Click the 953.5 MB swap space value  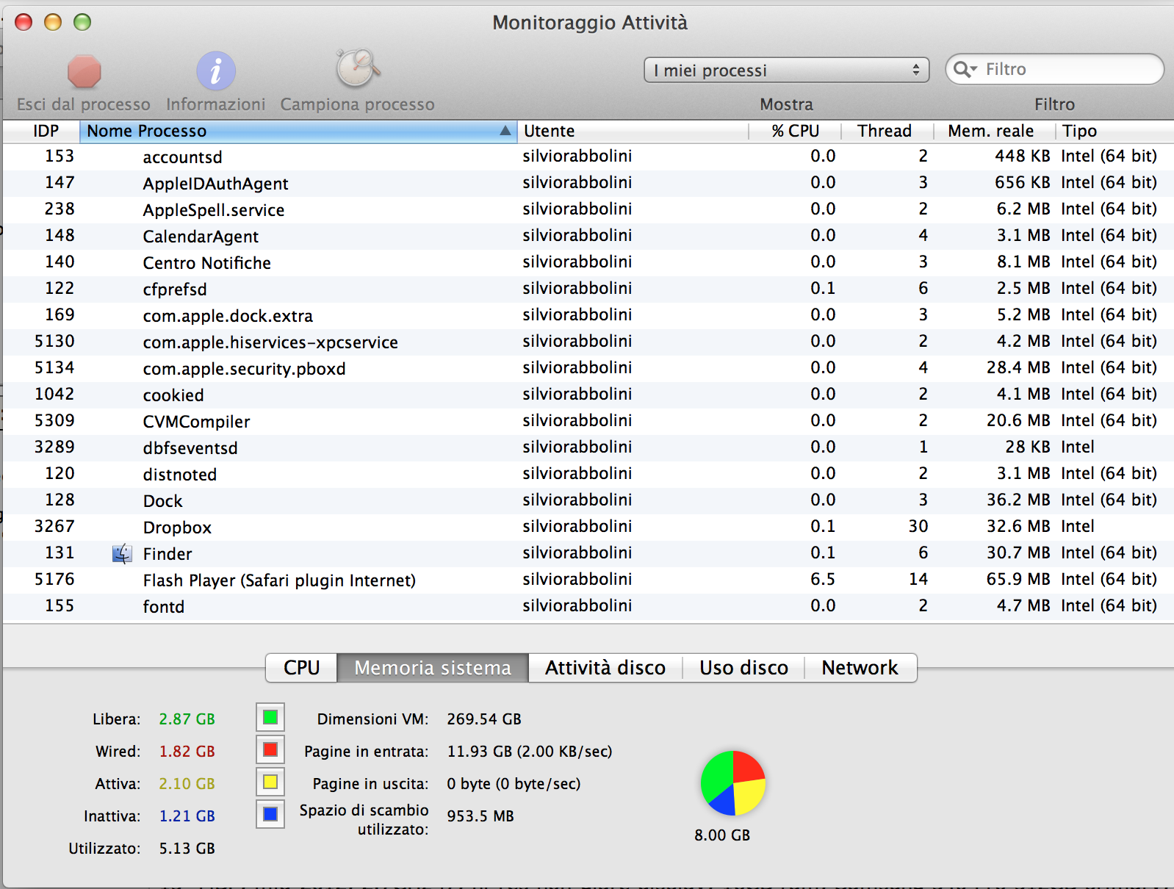coord(480,816)
